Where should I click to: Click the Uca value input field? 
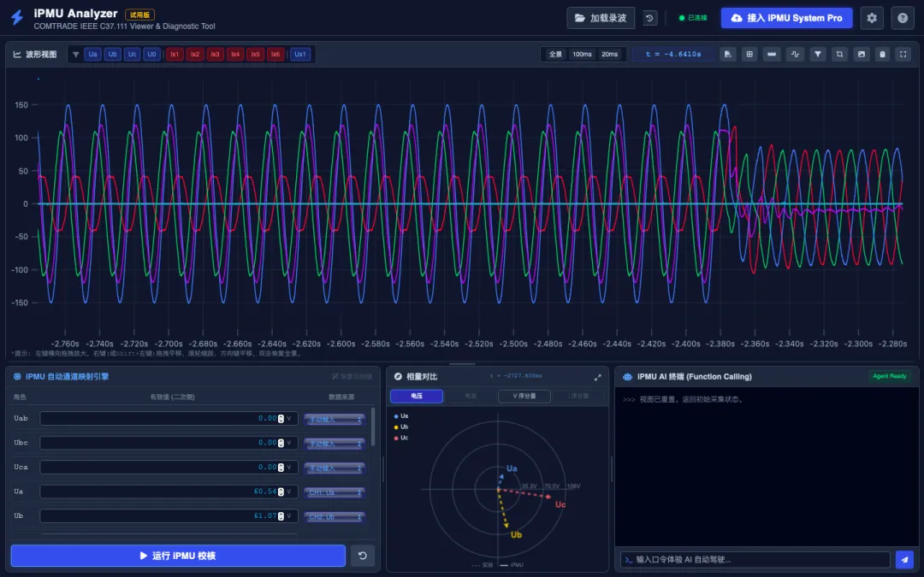click(x=169, y=468)
